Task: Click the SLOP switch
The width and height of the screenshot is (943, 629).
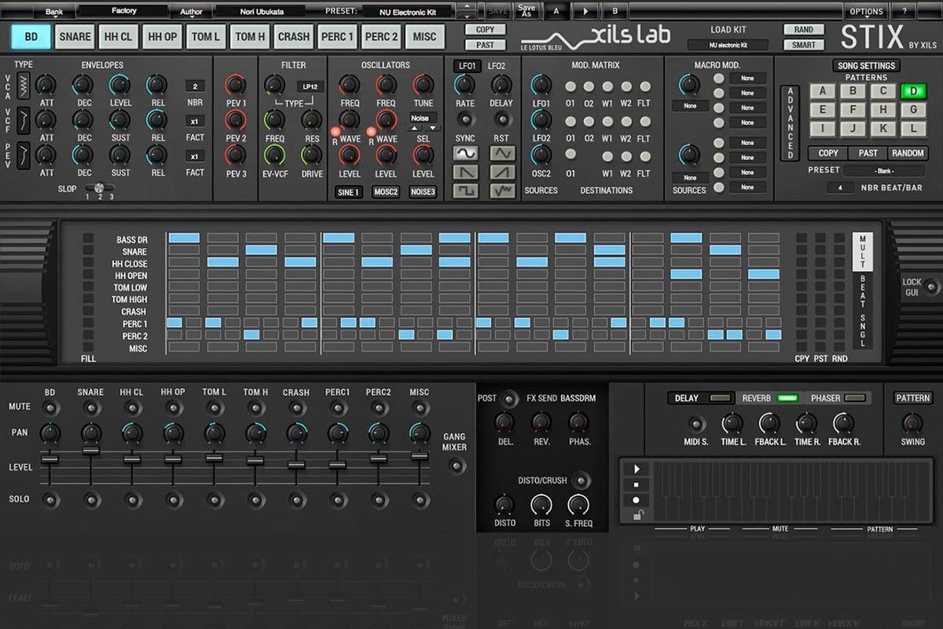Action: click(x=99, y=187)
